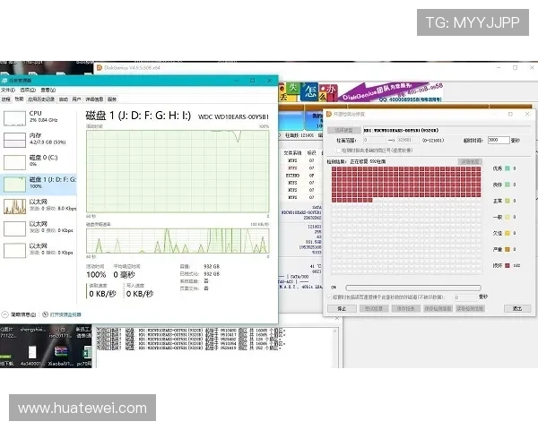Image resolution: width=538 pixels, height=430 pixels.
Task: Click the 退出 button in the dialog
Action: click(x=516, y=308)
